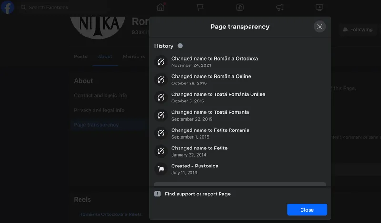Click the Facebook logo icon

point(8,8)
